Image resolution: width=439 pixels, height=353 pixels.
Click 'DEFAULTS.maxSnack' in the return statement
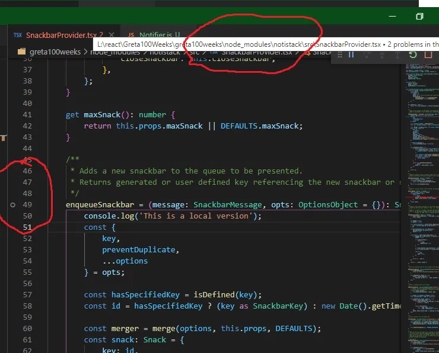[259, 126]
